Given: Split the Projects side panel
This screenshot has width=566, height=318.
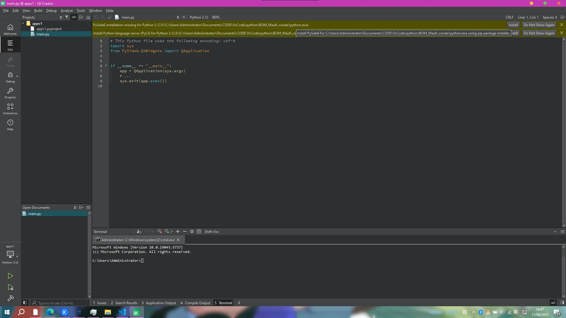Looking at the screenshot, I should tap(81, 17).
